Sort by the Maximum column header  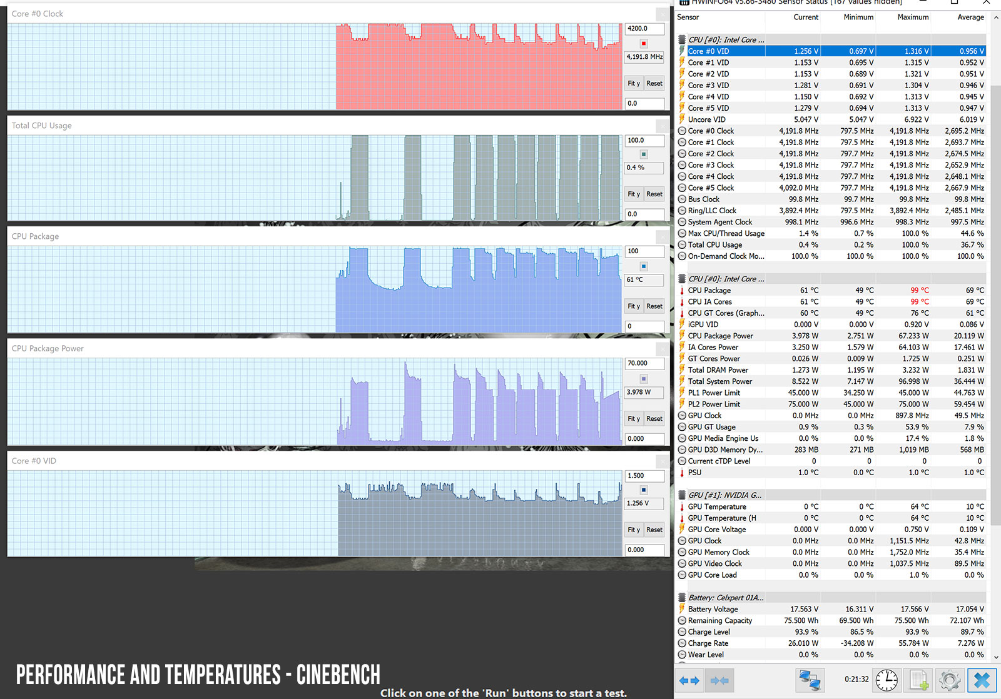913,18
